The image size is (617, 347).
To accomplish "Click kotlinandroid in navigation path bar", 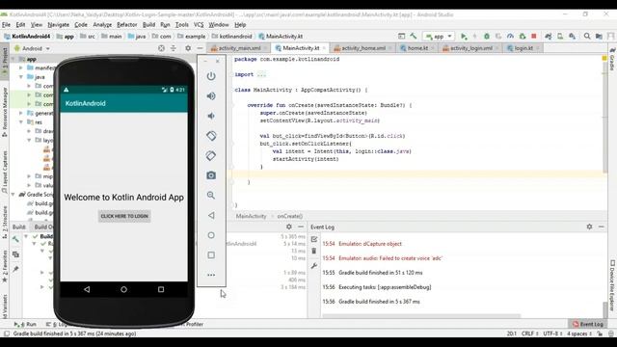I will tap(235, 37).
